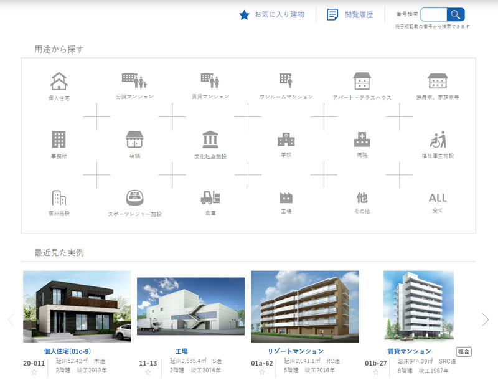Open the 賃貸マンション listing title link
The image size is (498, 388).
click(x=409, y=351)
